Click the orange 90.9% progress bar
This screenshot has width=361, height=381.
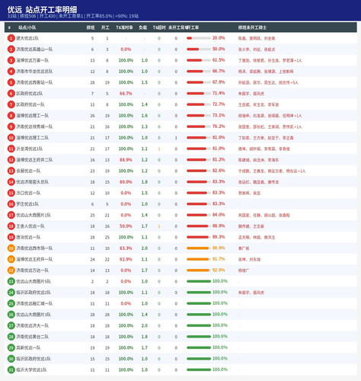point(199,248)
